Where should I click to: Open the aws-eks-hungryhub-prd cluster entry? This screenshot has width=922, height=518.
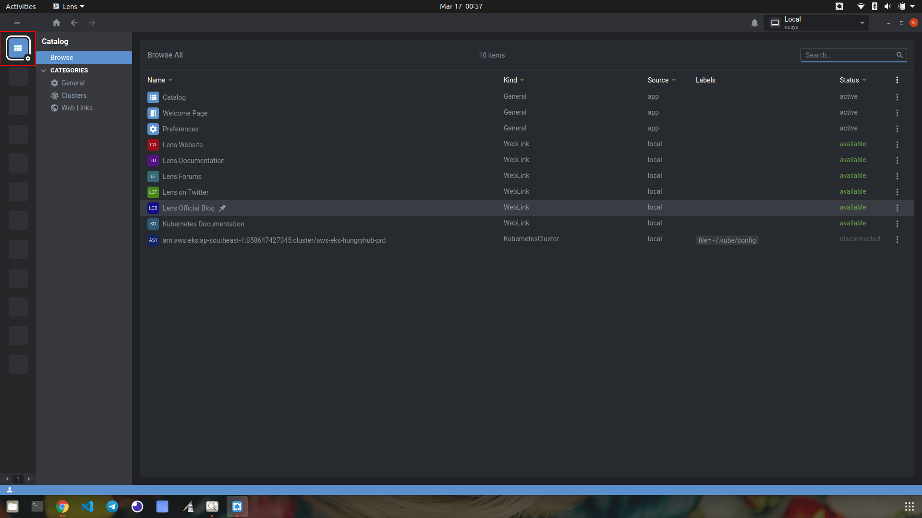click(x=274, y=240)
